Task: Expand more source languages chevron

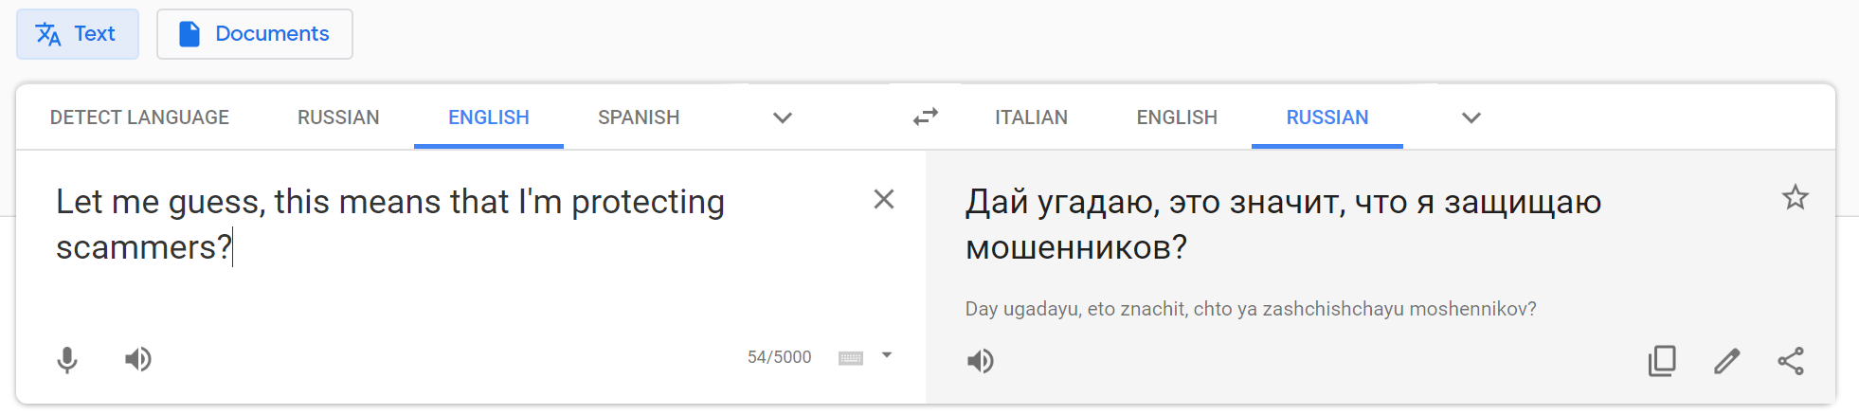Action: pyautogui.click(x=783, y=117)
